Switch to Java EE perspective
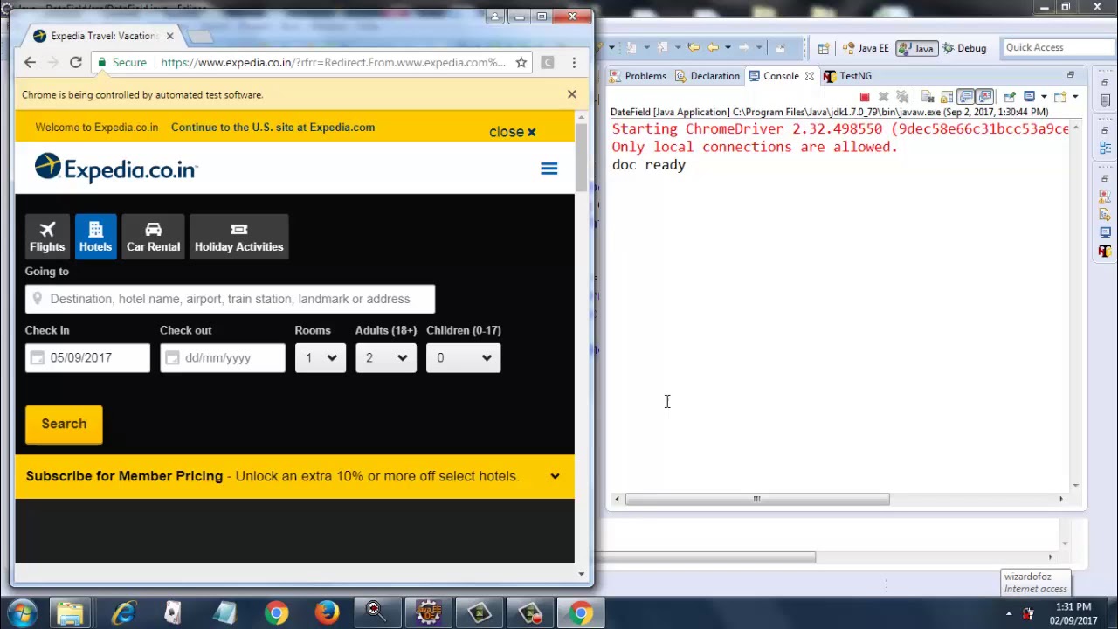 point(866,48)
